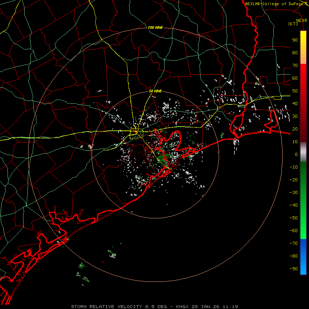This screenshot has width=309, height=309.
Task: Click the 20 value on the velocity scale
Action: [x=295, y=129]
